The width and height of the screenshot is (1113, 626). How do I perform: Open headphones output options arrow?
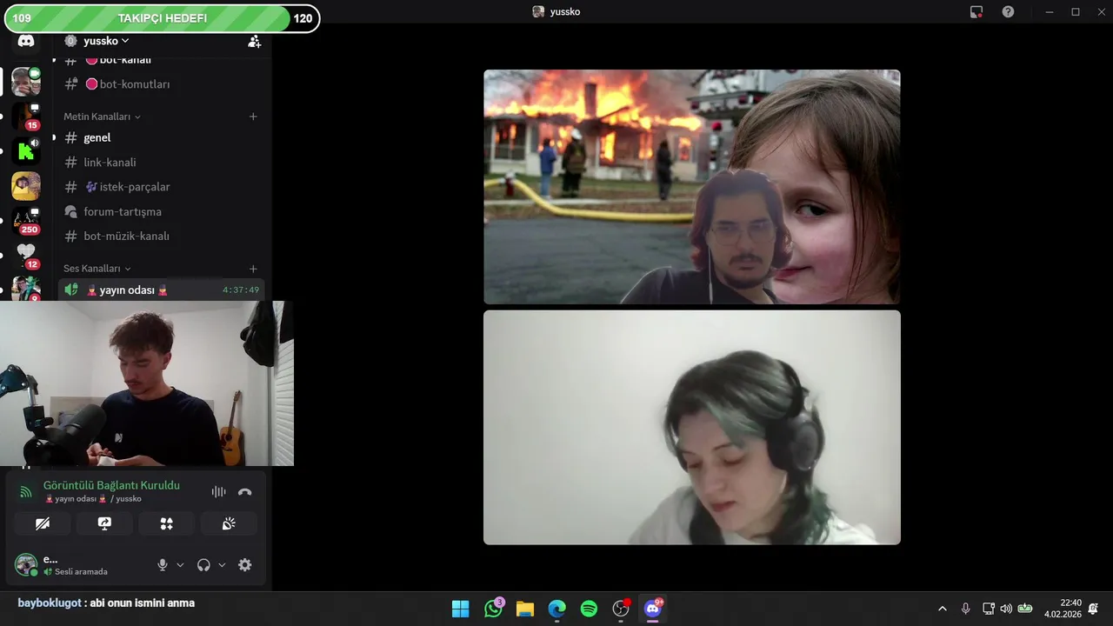pos(222,565)
